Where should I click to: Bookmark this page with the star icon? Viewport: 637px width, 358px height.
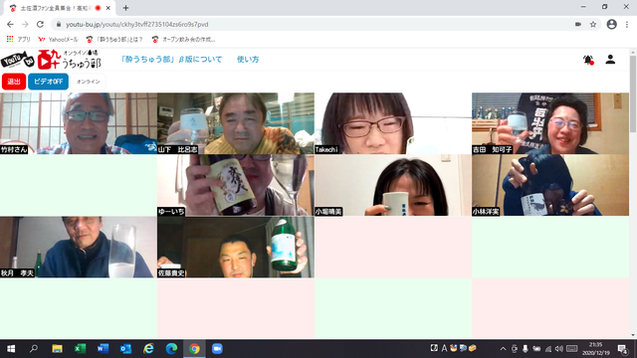[x=593, y=24]
